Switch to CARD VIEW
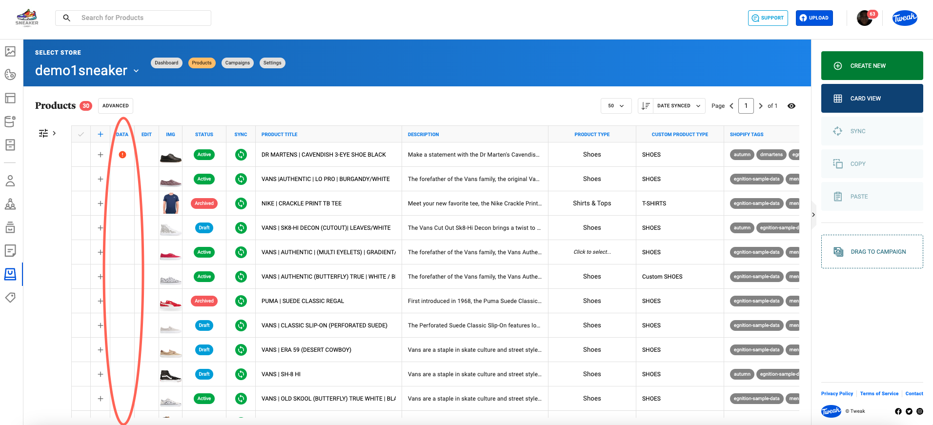This screenshot has width=933, height=425. [x=872, y=99]
